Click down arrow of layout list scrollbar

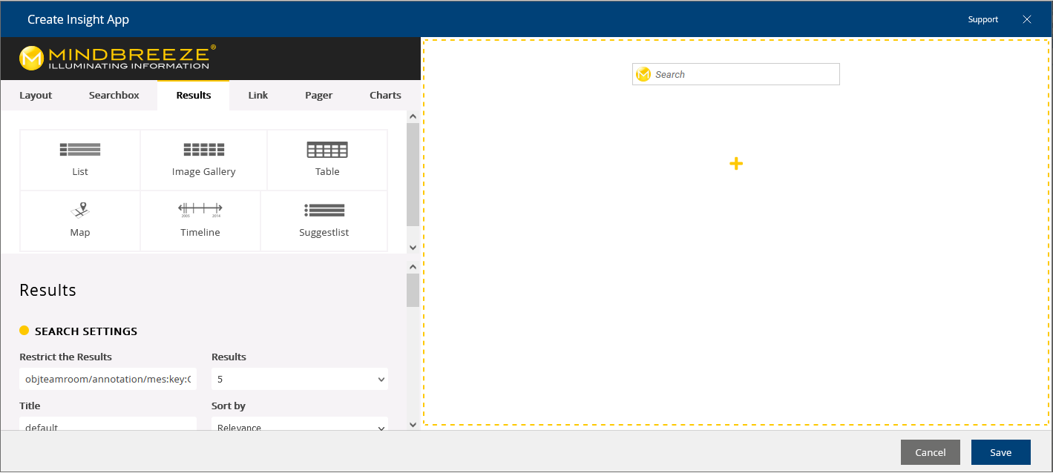(413, 248)
